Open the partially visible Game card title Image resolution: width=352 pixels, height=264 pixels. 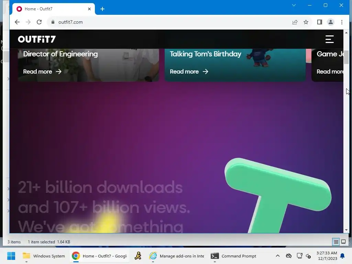330,54
